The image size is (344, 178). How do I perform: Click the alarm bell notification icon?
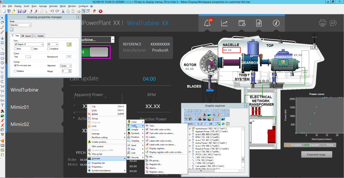coord(207,23)
